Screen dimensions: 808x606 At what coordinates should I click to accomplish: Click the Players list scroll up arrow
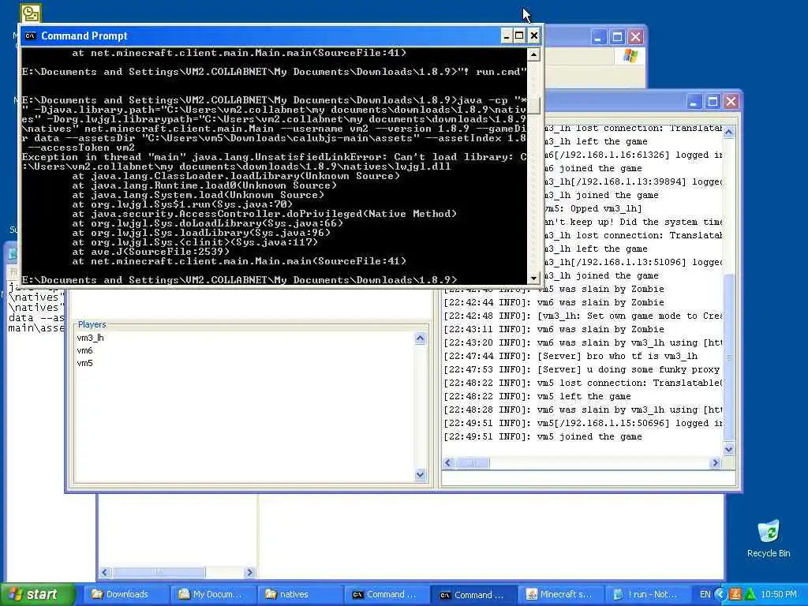point(420,338)
